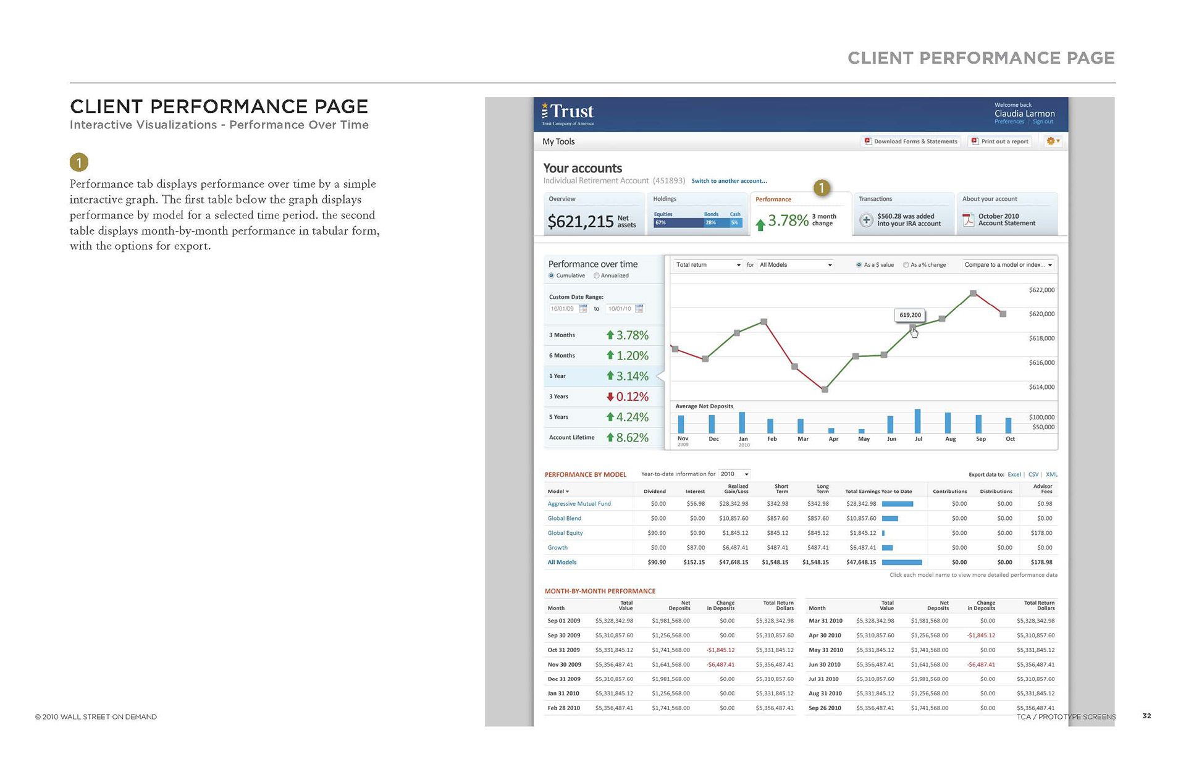The height and width of the screenshot is (767, 1186).
Task: Click the start date field 10/01/09
Action: pos(563,309)
